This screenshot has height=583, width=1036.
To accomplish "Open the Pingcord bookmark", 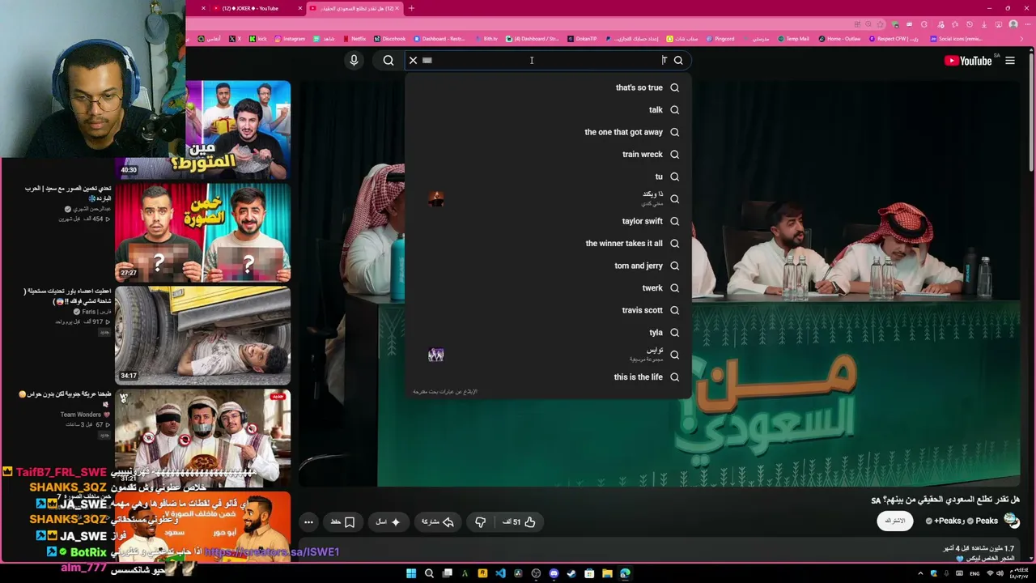I will click(x=720, y=39).
